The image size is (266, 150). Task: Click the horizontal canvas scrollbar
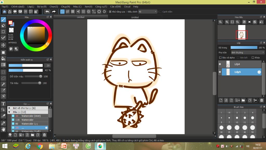pyautogui.click(x=135, y=136)
